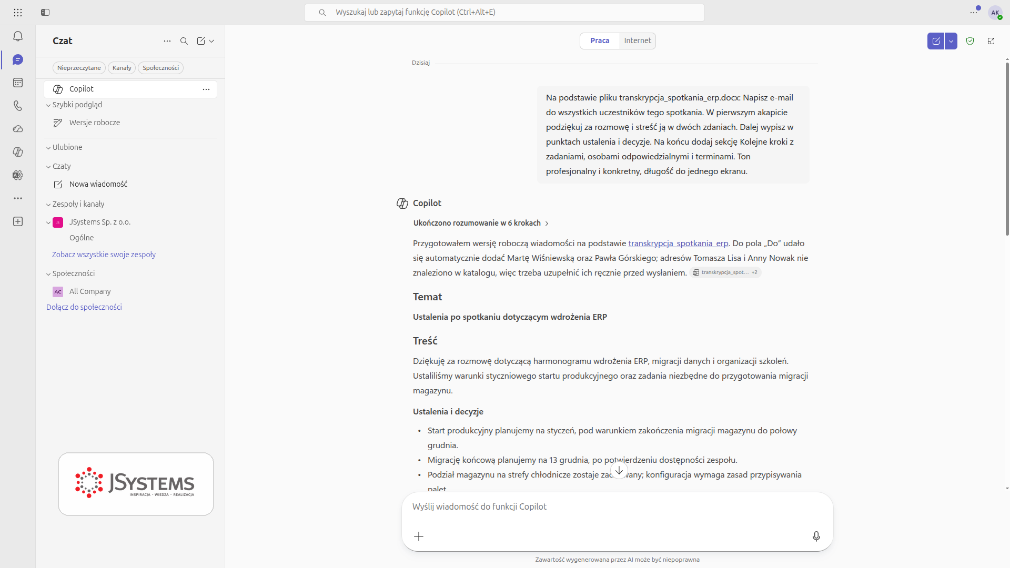The height and width of the screenshot is (568, 1010).
Task: Open new Copilot chat dropdown arrow
Action: [951, 41]
